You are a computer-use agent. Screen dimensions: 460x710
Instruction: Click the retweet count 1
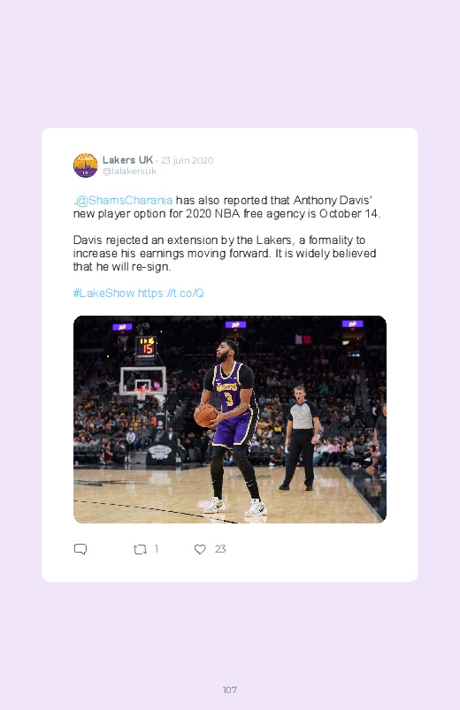tap(157, 549)
